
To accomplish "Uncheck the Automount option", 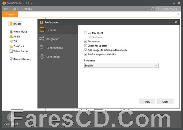I will (x=85, y=41).
